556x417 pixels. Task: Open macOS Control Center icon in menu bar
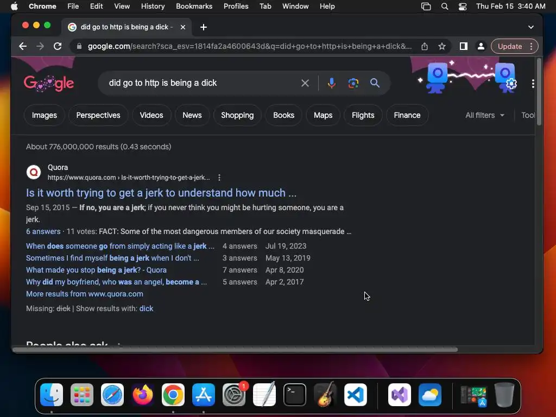point(463,7)
